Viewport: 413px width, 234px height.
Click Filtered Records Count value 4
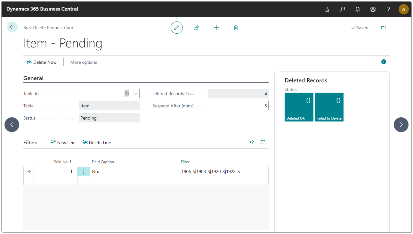point(238,94)
